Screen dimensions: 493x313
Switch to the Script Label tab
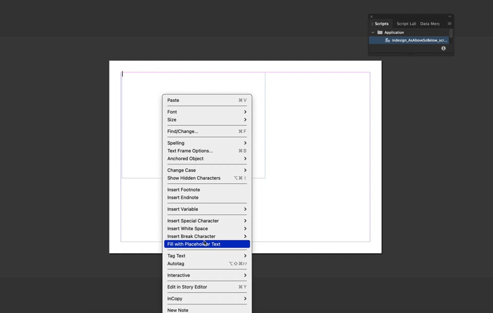pyautogui.click(x=406, y=24)
